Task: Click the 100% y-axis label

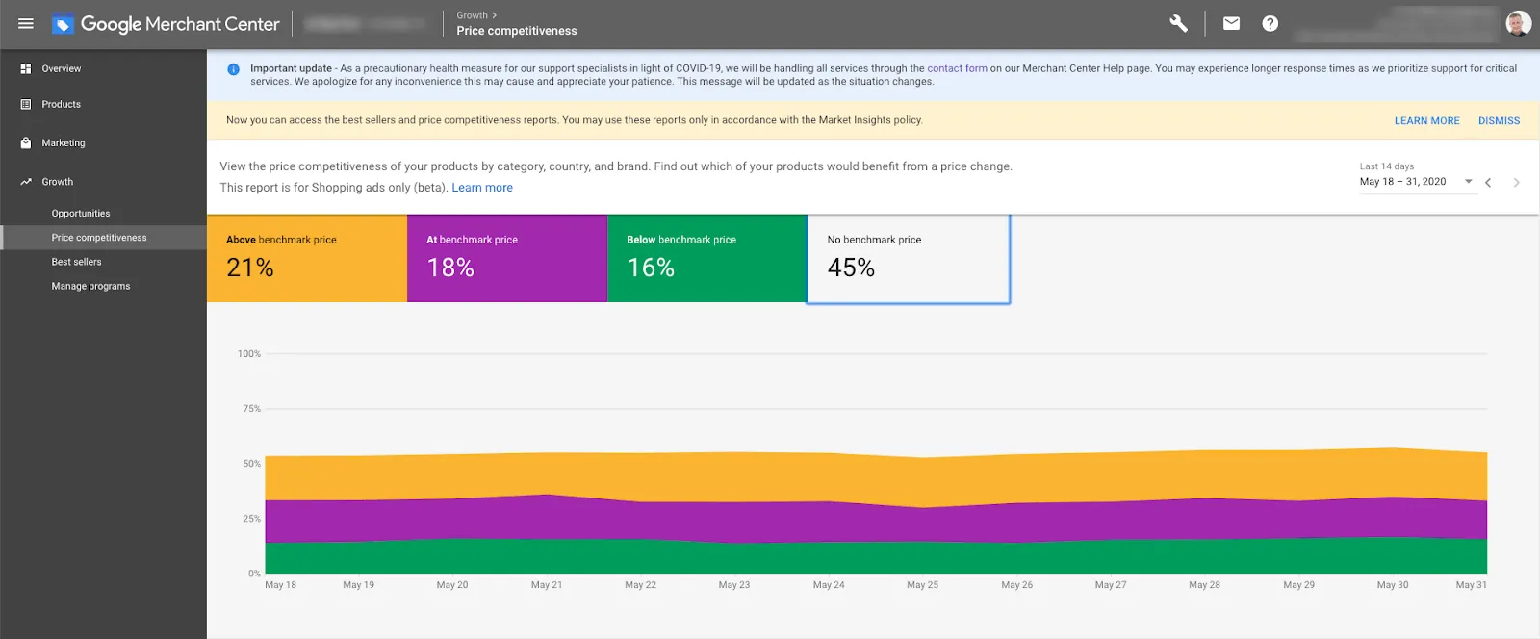Action: pyautogui.click(x=249, y=354)
